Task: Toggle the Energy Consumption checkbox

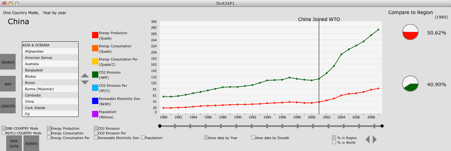Action: pyautogui.click(x=49, y=133)
